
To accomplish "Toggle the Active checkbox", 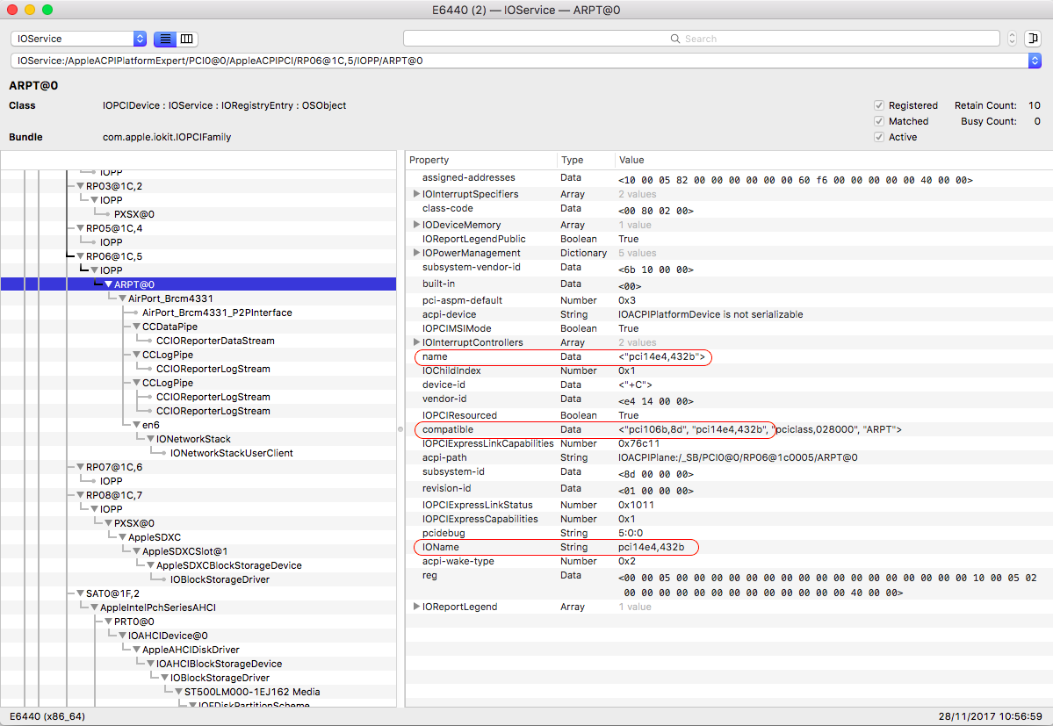I will click(x=878, y=137).
